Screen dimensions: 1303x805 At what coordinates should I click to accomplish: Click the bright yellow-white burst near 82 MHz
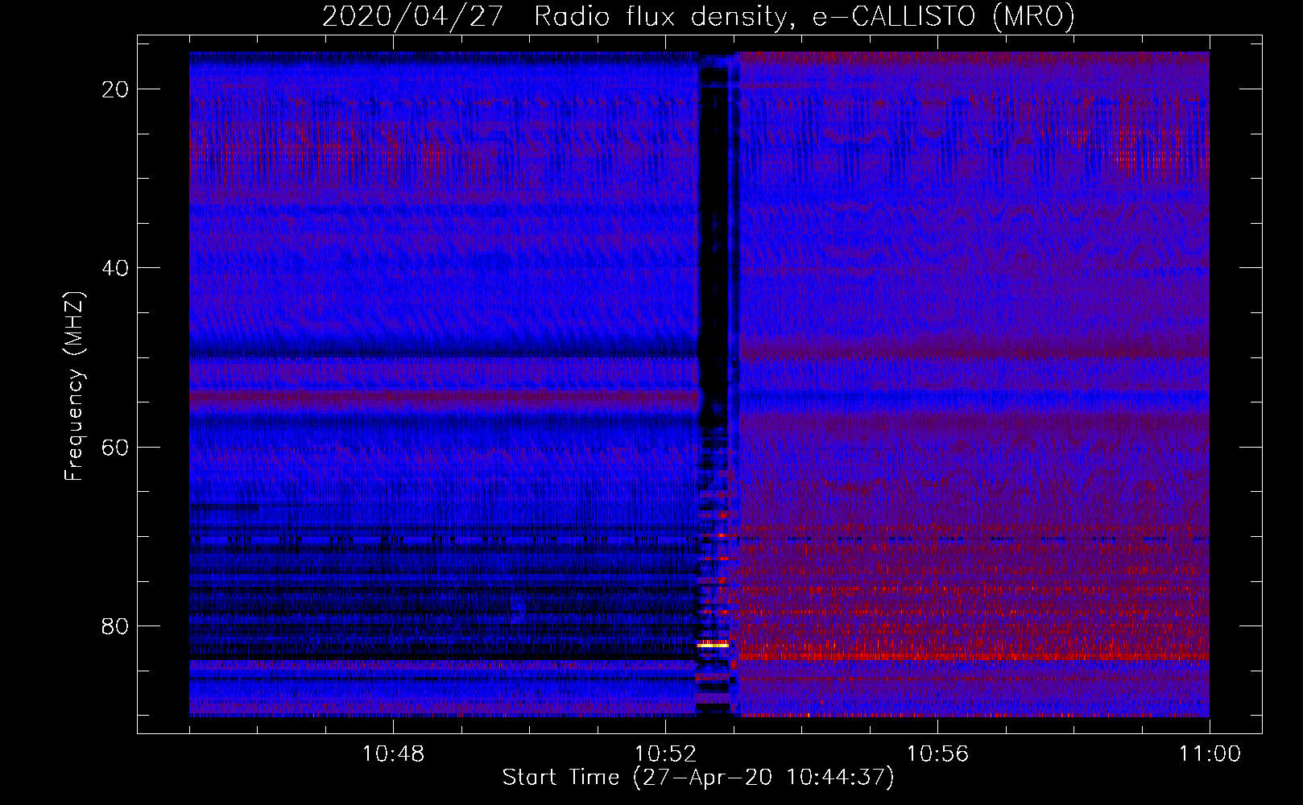712,645
